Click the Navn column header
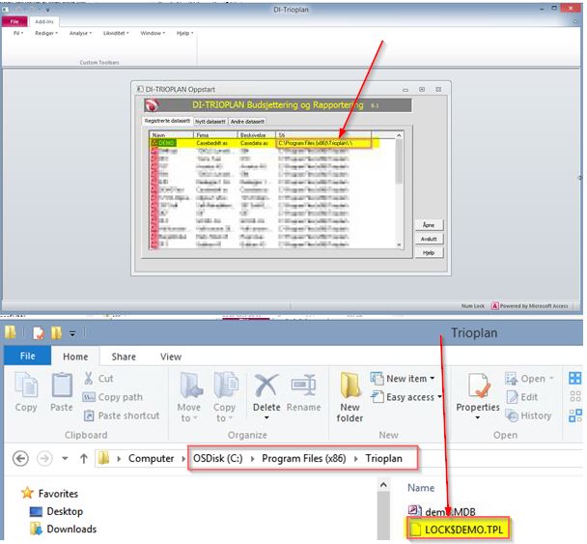The height and width of the screenshot is (544, 587). coord(172,135)
